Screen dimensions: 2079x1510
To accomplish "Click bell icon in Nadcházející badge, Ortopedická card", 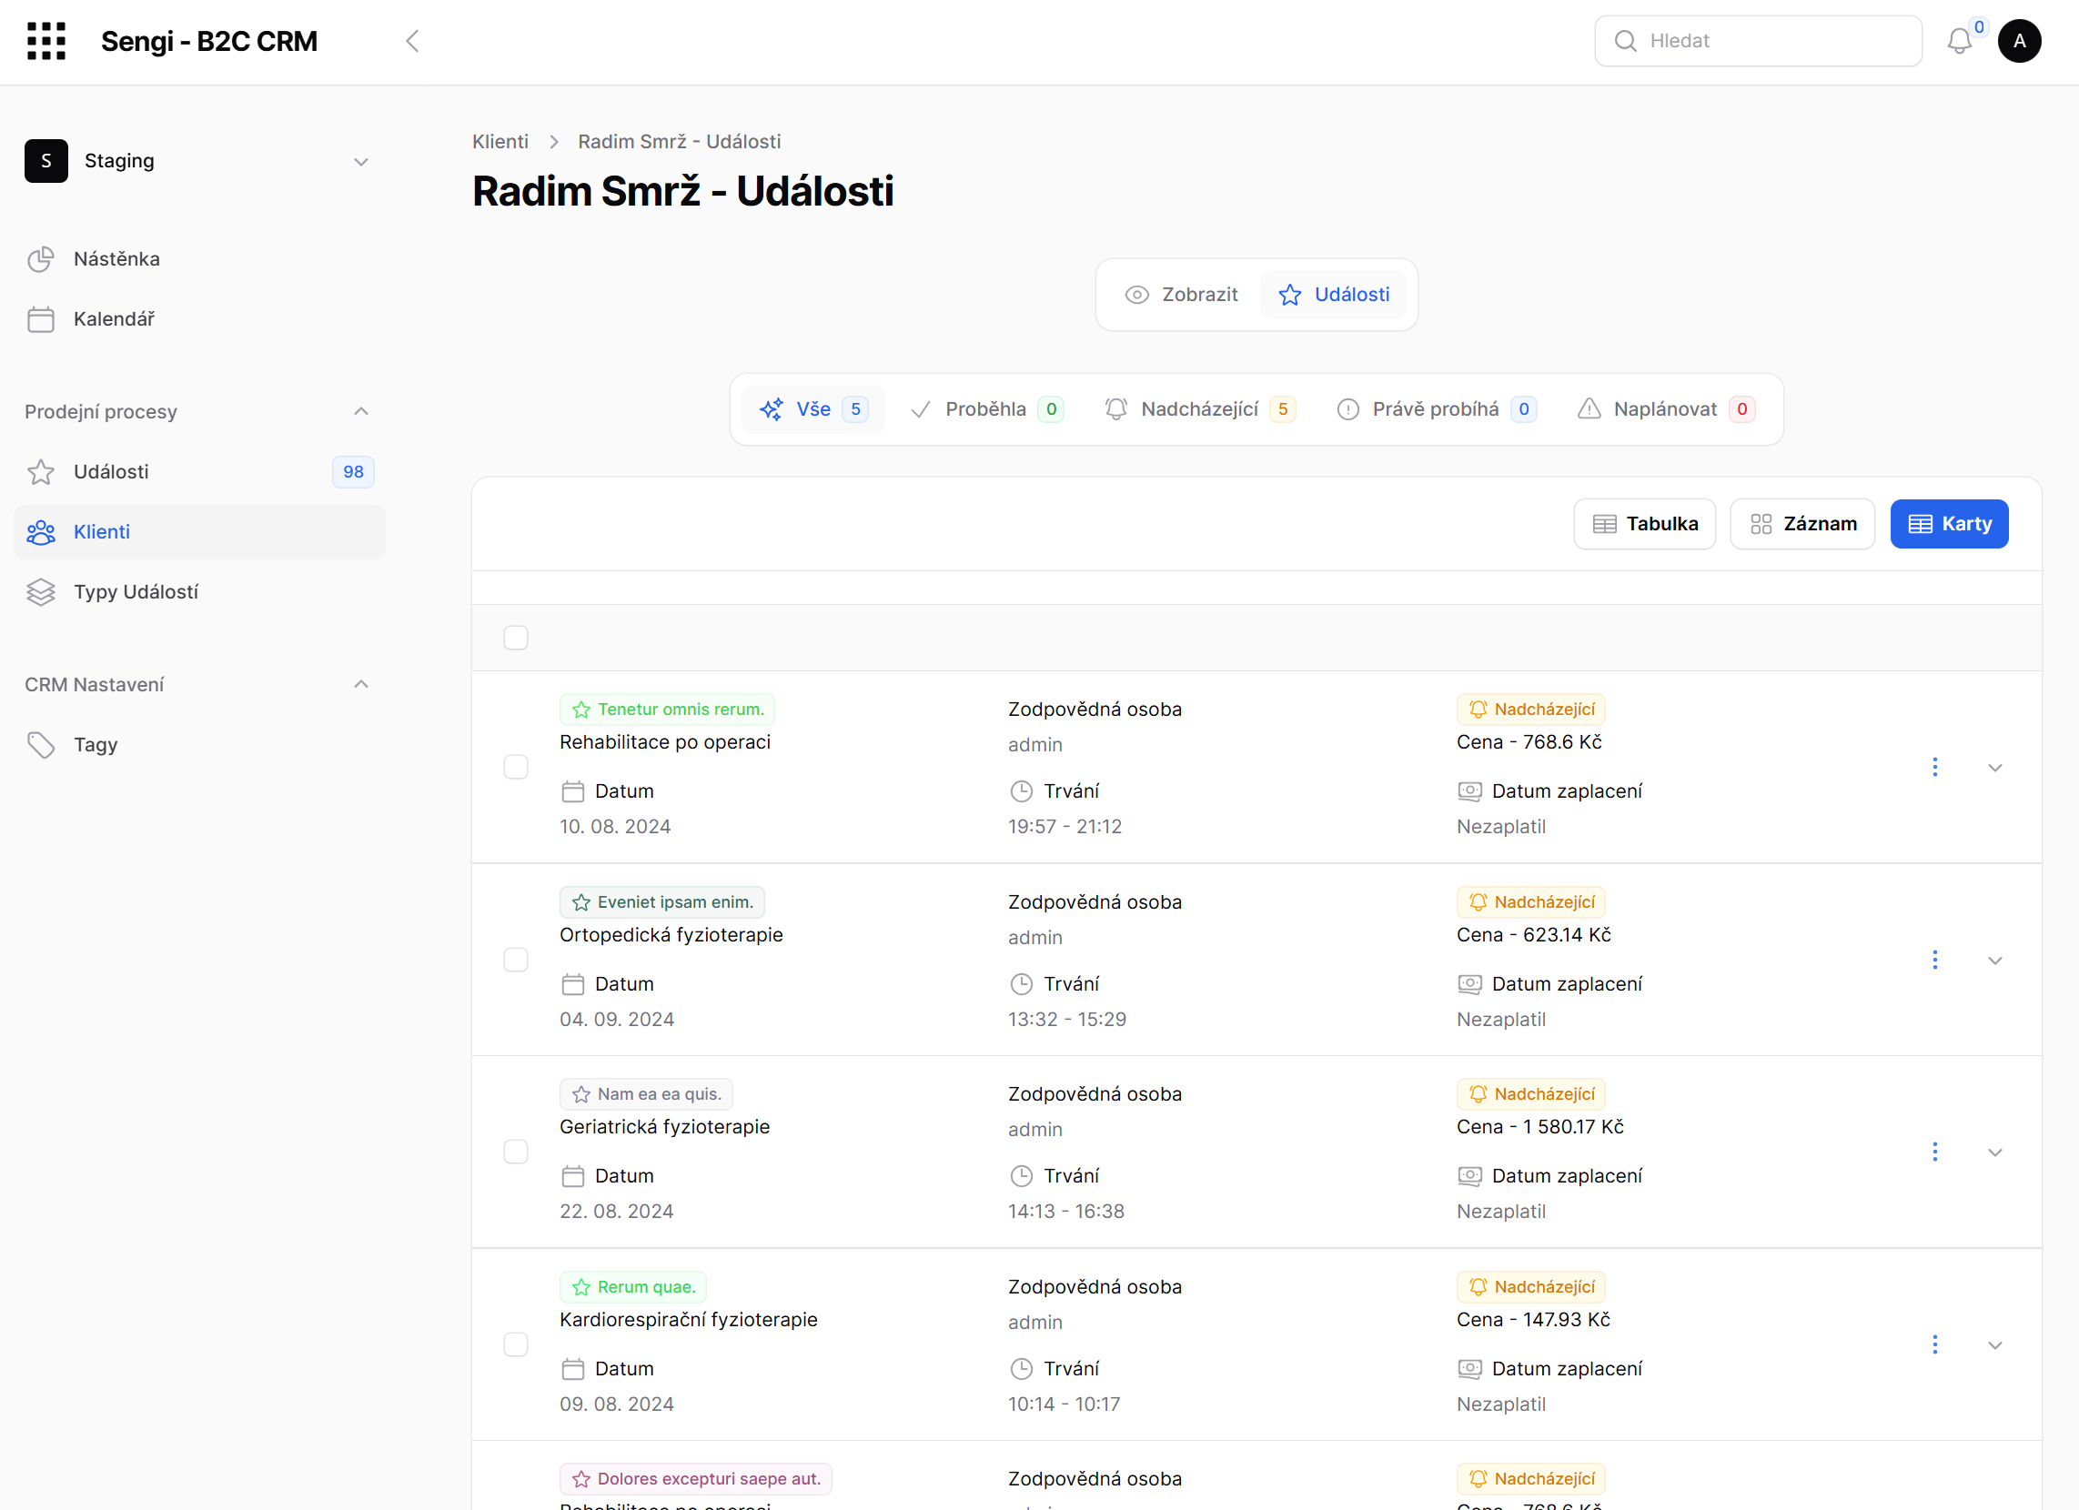I will click(1478, 902).
